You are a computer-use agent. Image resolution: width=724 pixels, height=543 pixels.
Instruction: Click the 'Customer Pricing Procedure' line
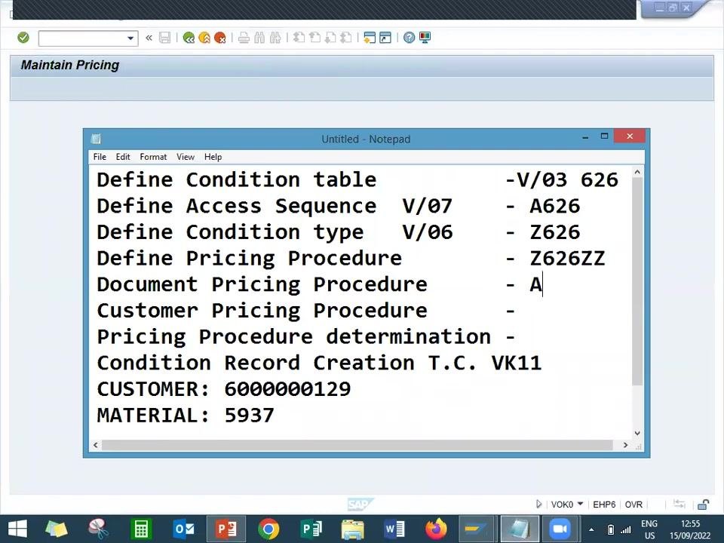(x=262, y=311)
